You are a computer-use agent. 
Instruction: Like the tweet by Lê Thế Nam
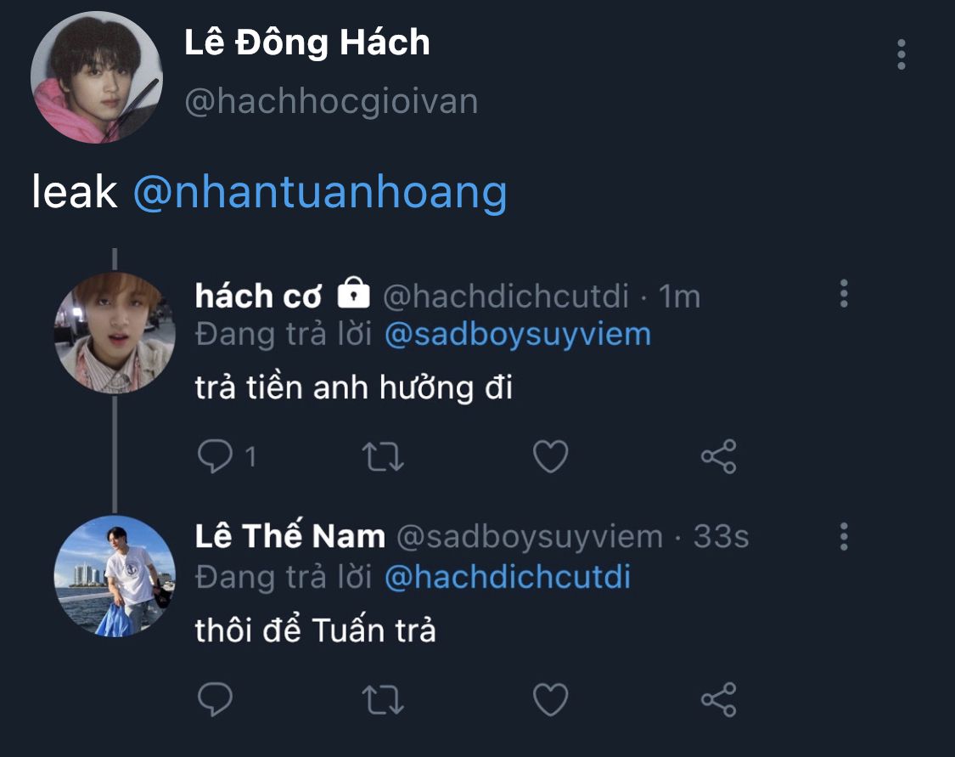550,700
